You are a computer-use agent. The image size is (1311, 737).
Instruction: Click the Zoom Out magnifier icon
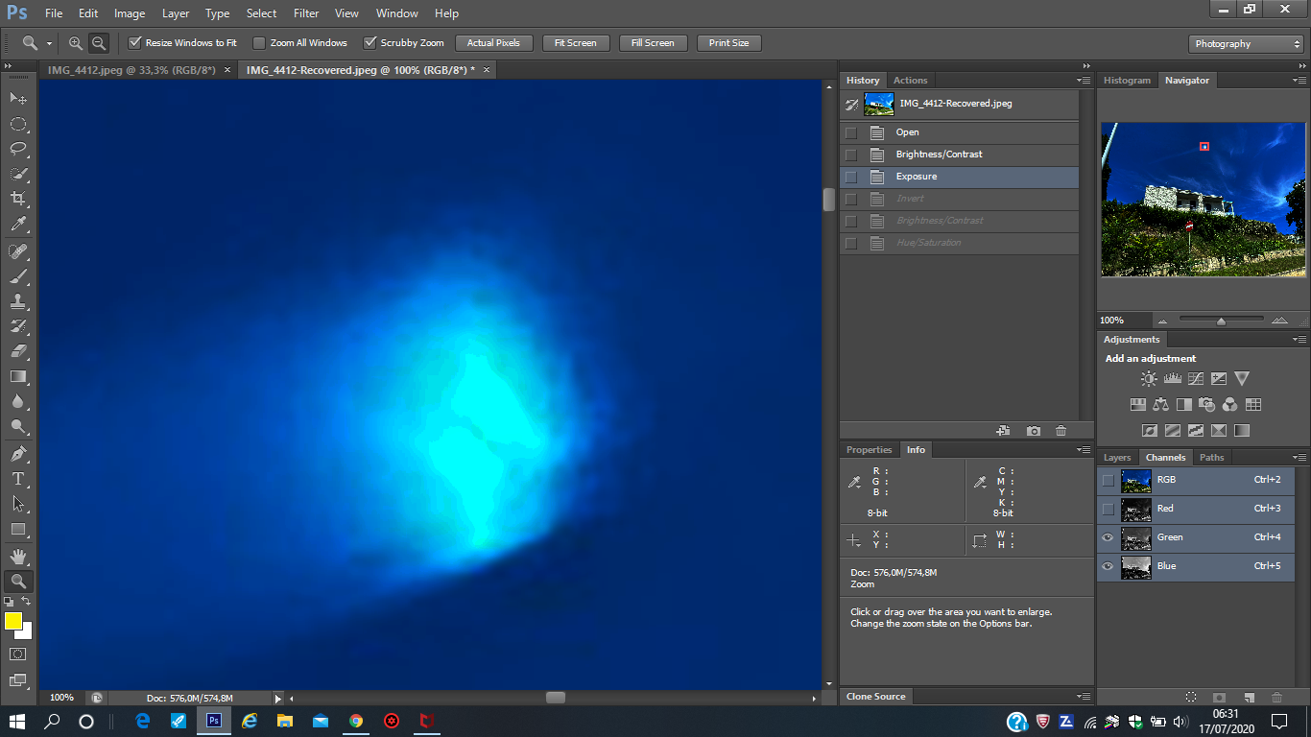[x=99, y=43]
